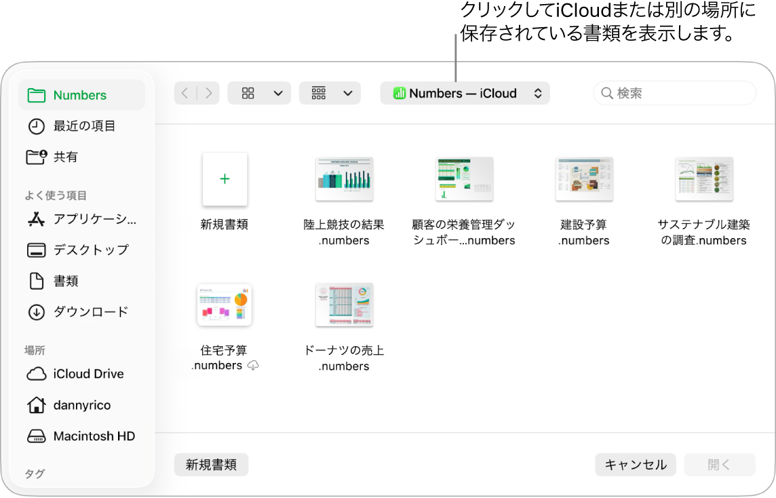This screenshot has height=498, width=776.
Task: Select the Numbers folder in the sidebar
Action: [79, 95]
